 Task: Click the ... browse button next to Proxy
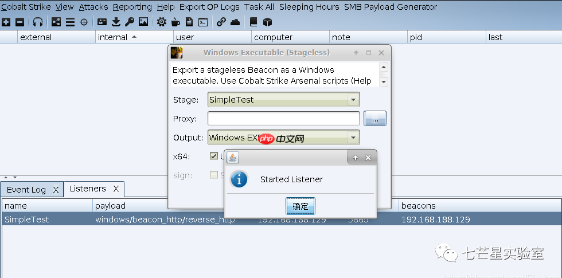(375, 119)
